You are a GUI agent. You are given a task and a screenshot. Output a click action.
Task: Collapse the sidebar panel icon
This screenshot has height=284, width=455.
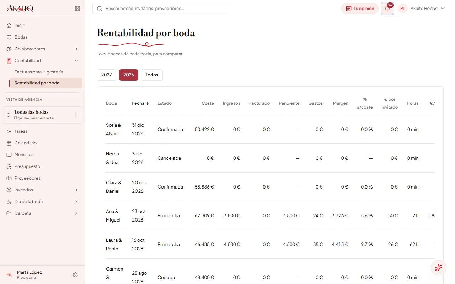(77, 9)
